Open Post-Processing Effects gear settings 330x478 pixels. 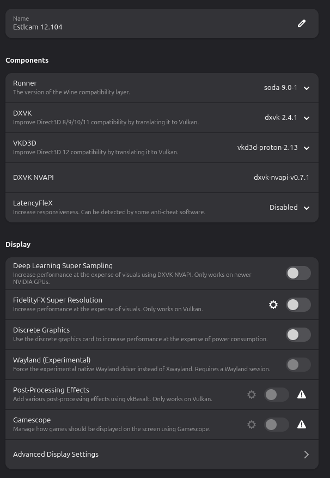tap(252, 395)
